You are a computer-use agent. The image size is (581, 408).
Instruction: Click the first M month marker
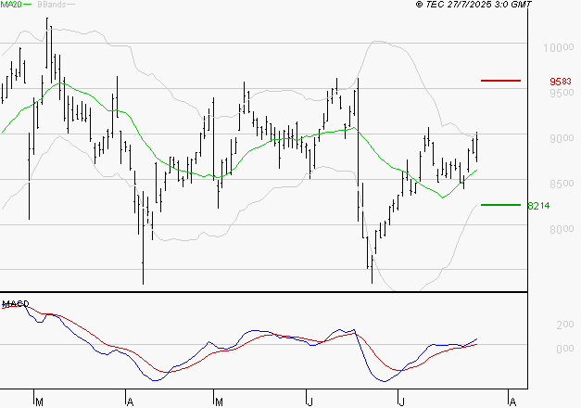pos(39,402)
